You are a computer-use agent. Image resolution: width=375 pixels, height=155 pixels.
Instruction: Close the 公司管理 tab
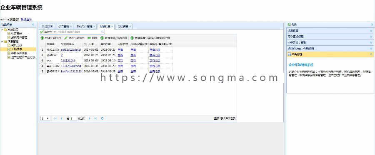pyautogui.click(x=71, y=27)
